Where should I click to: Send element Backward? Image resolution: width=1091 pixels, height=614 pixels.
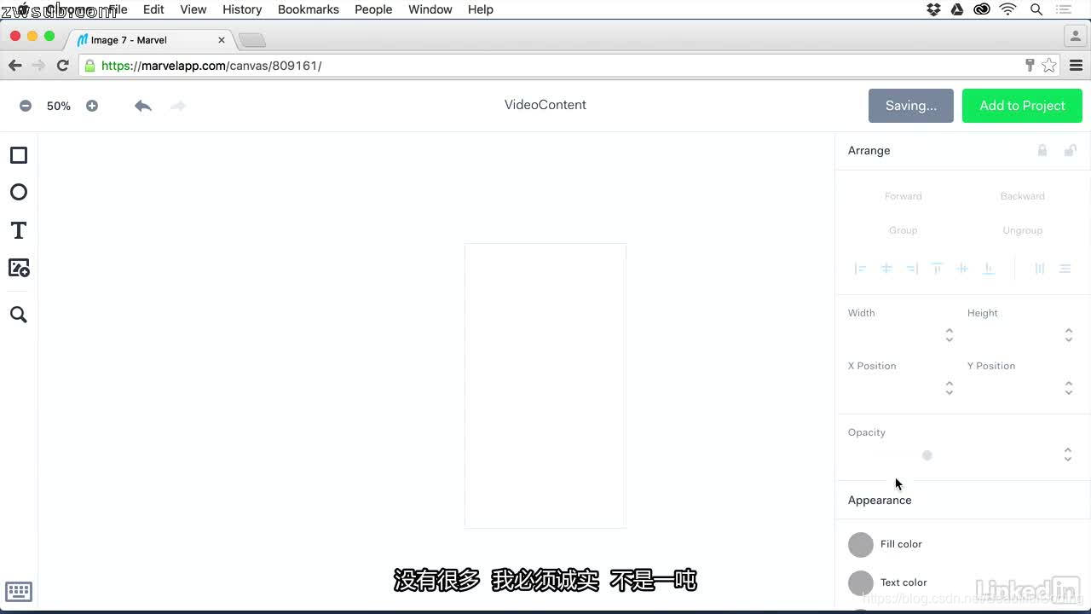[x=1023, y=196]
